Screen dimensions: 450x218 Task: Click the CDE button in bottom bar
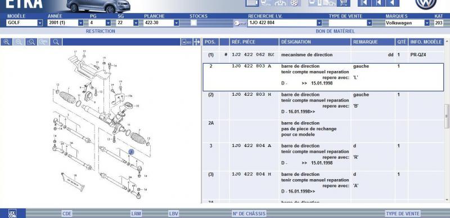click(x=66, y=213)
